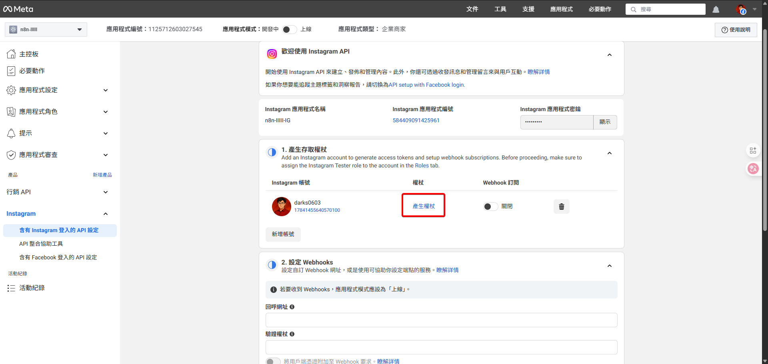This screenshot has height=364, width=768.
Task: Open notifications via the bell icon
Action: tap(716, 9)
